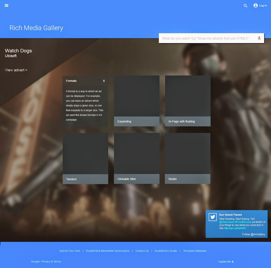Click the Our latest Tweet heading
Viewport: 271px width, 268px height.
coord(230,215)
